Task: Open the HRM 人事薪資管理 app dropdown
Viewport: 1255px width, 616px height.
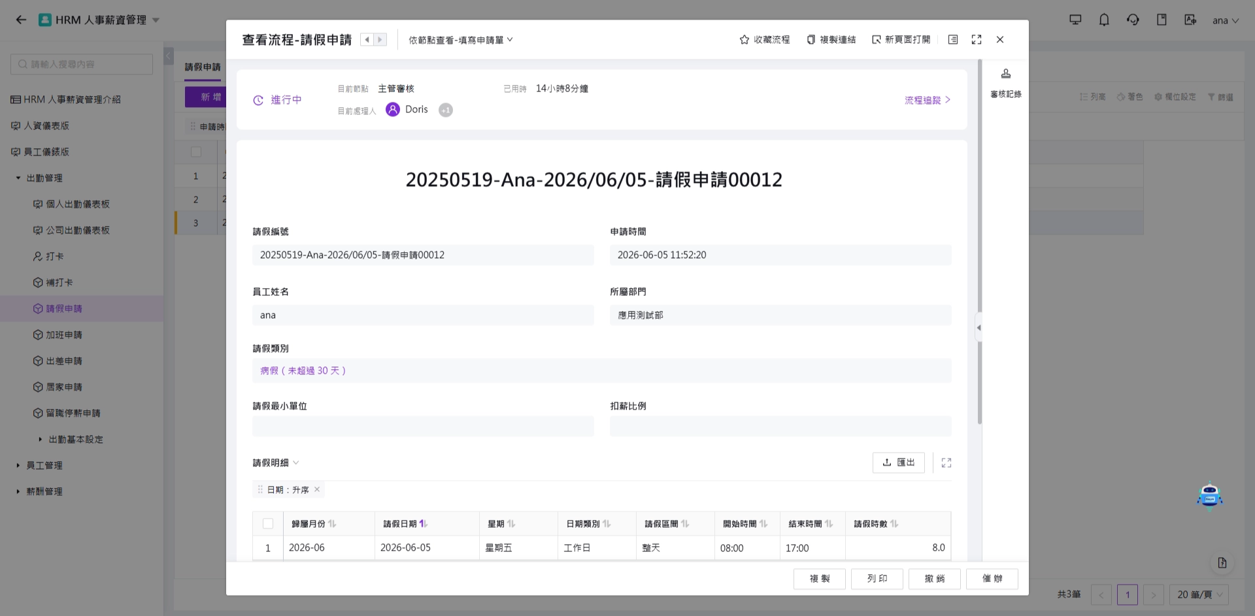Action: coord(99,20)
